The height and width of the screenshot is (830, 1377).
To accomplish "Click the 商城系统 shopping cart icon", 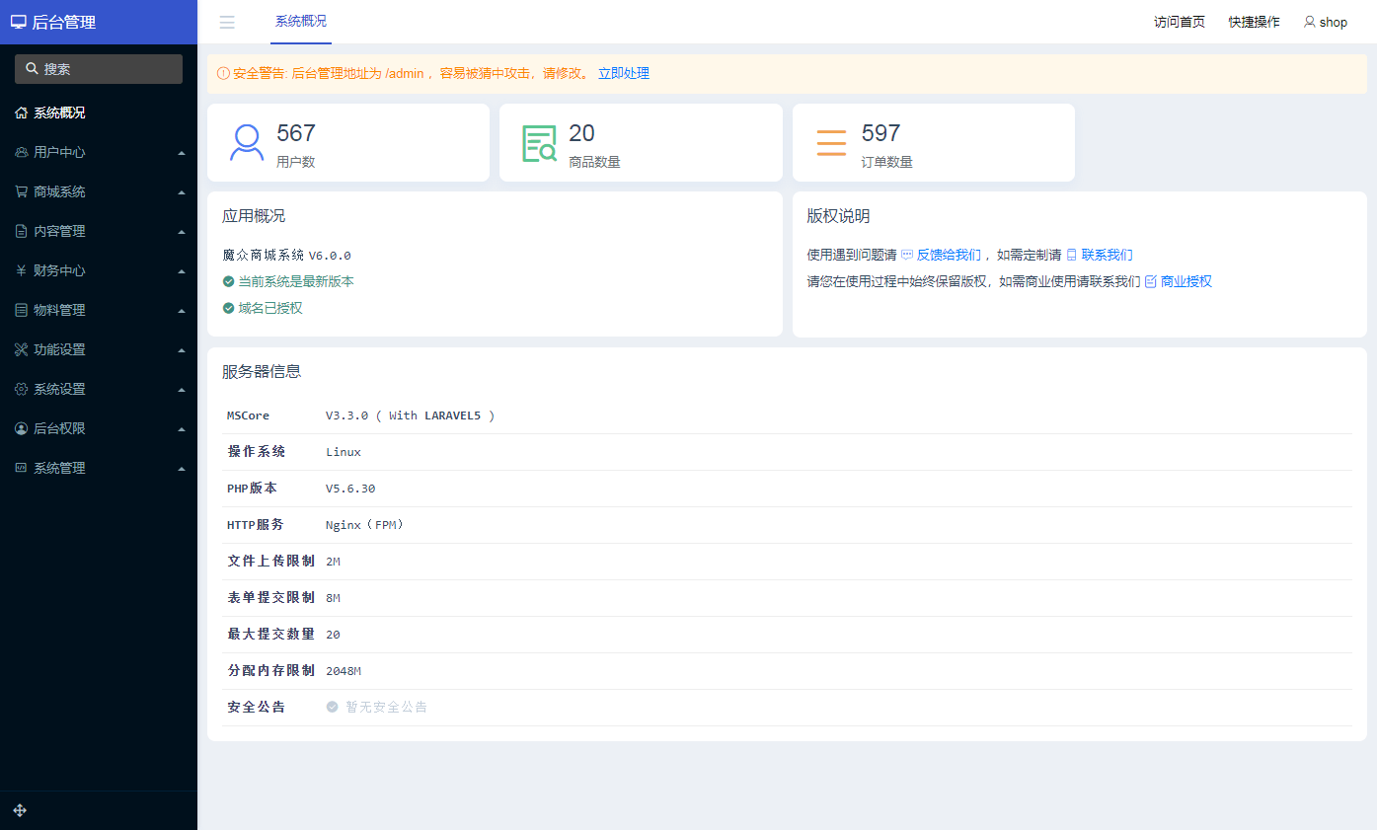I will click(22, 191).
